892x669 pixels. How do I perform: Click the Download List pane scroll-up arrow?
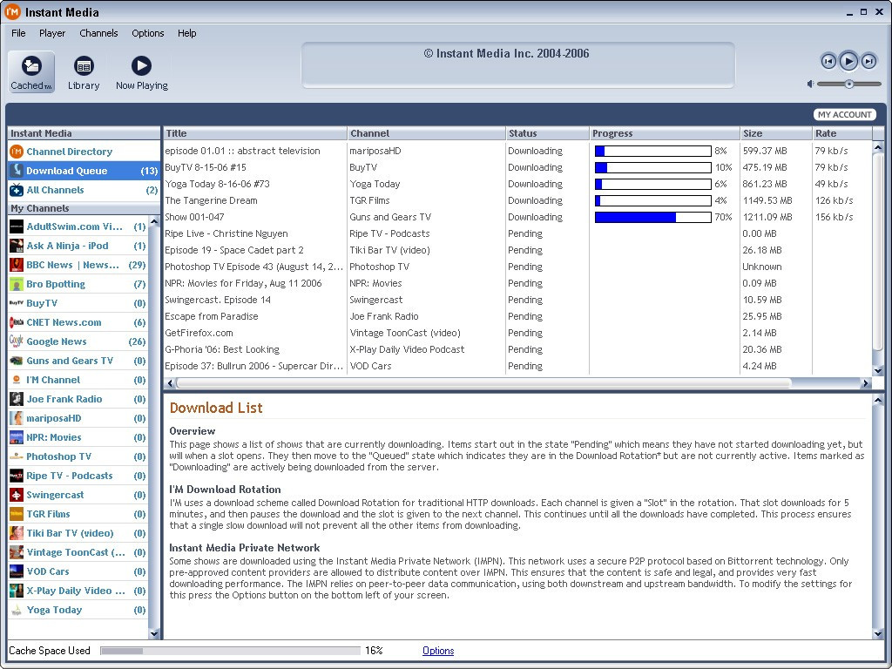(878, 401)
